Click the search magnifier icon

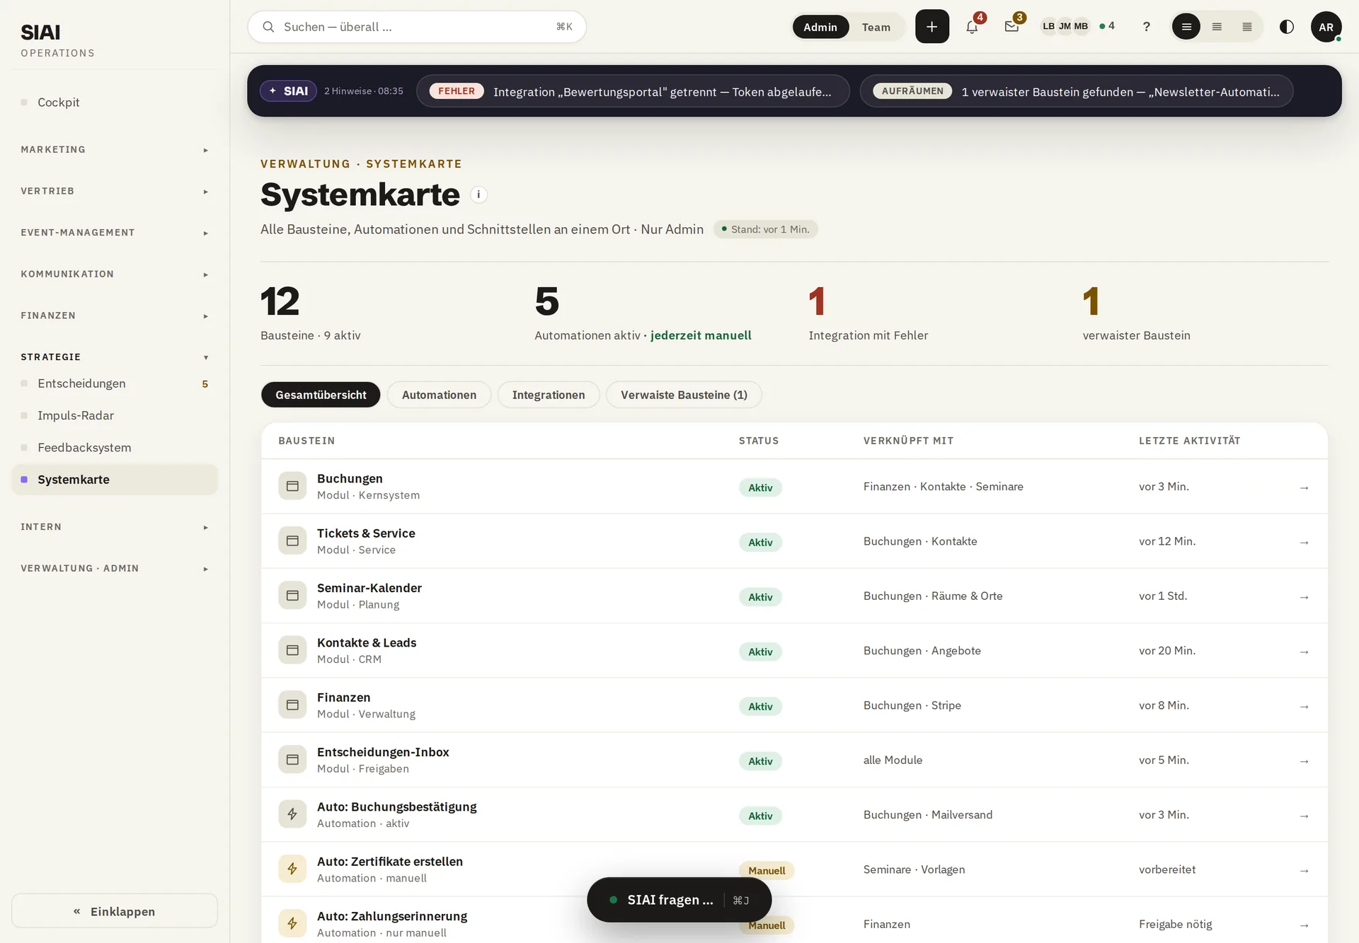(268, 27)
